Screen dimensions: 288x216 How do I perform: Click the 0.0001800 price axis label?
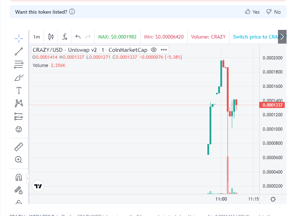click(x=273, y=72)
